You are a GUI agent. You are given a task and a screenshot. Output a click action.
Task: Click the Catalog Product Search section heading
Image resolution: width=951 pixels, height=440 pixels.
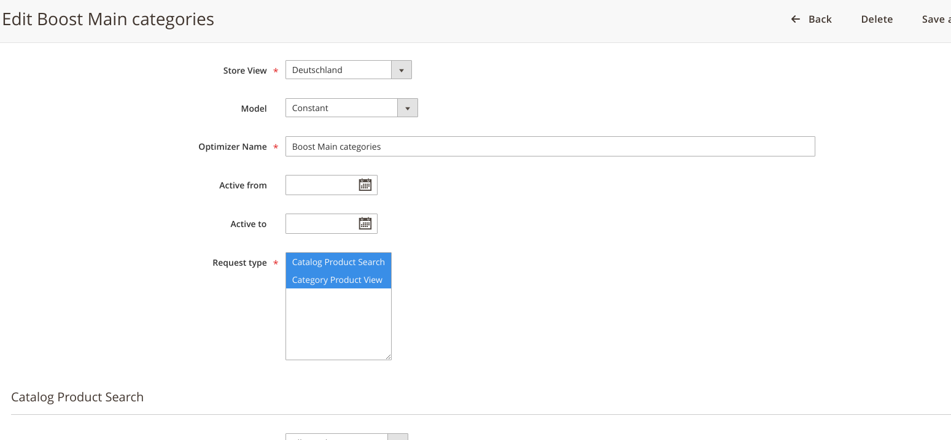point(77,397)
